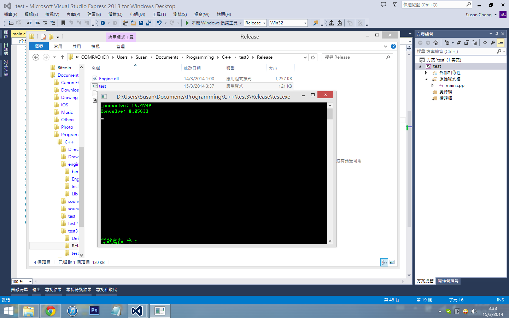This screenshot has width=509, height=318.
Task: Select the Engine.dll file in the list
Action: (x=109, y=79)
